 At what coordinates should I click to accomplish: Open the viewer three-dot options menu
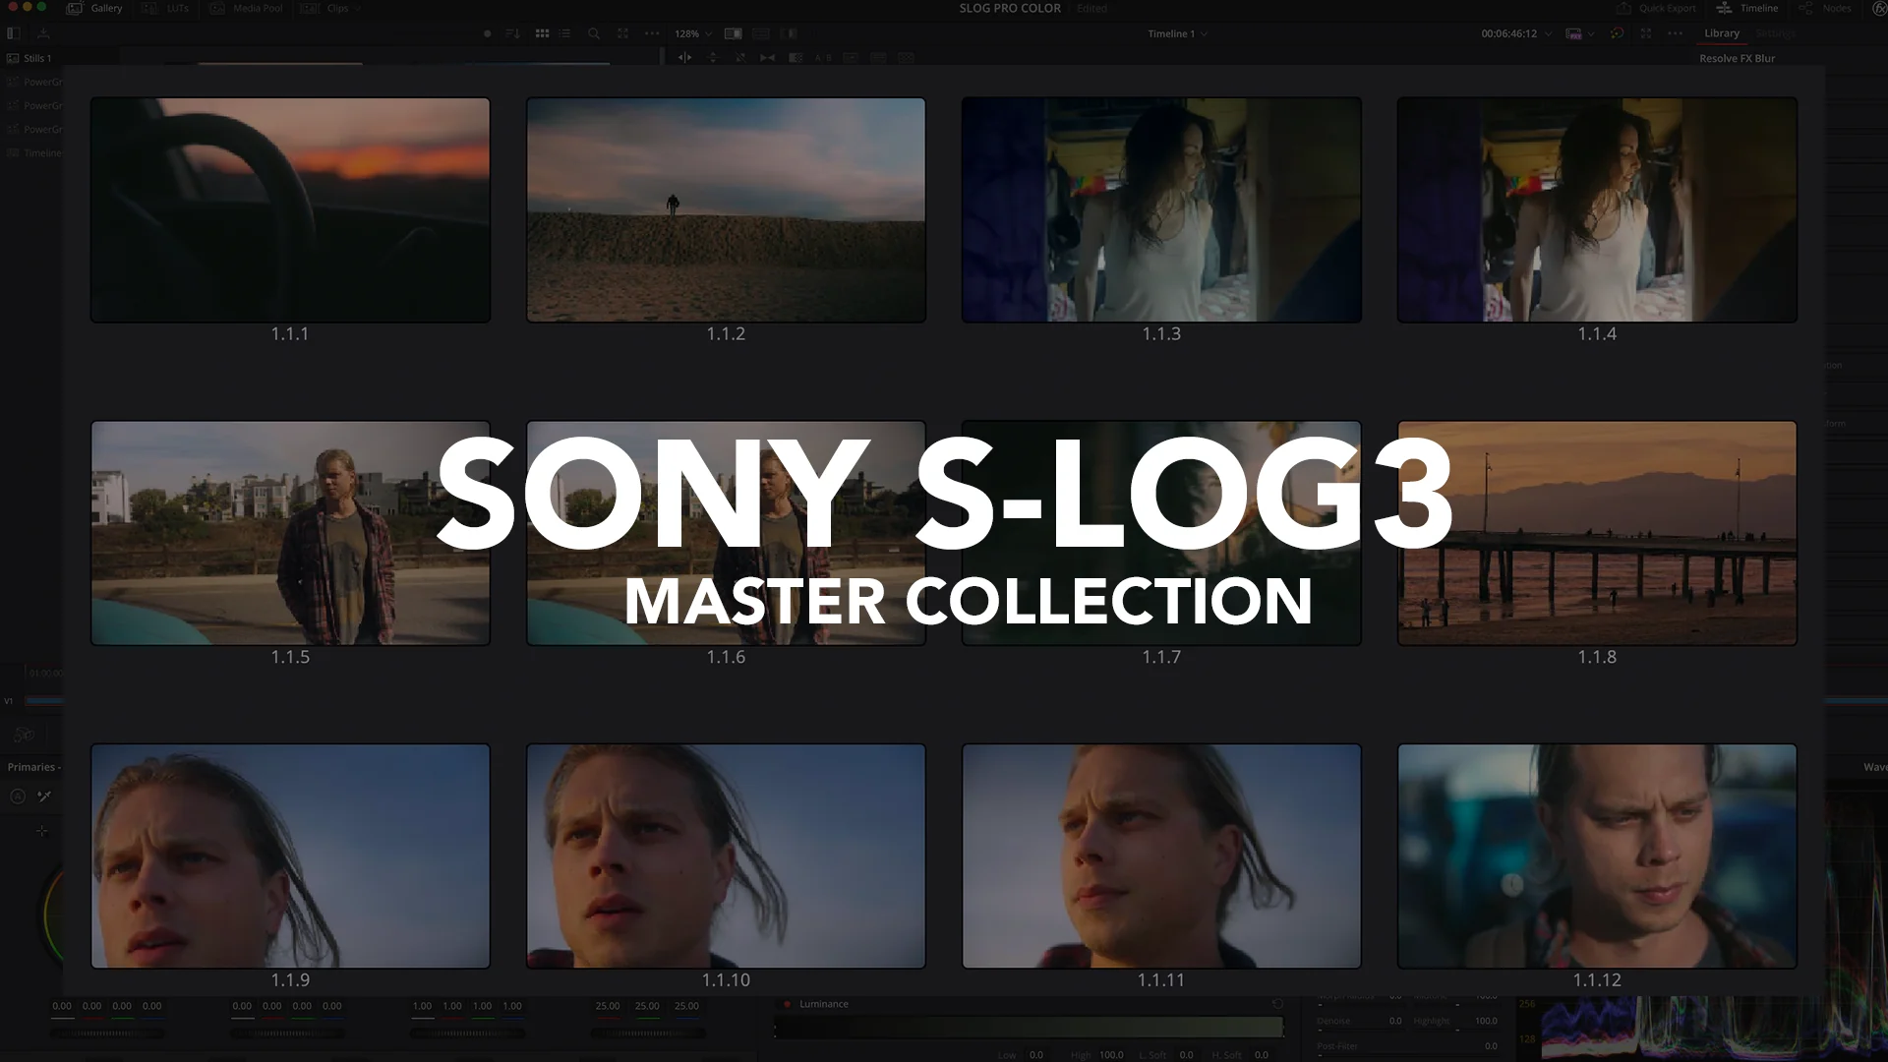[1676, 33]
